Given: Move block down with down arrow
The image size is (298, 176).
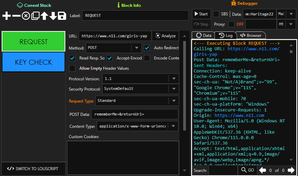Looking at the screenshot, I should click(53, 16).
